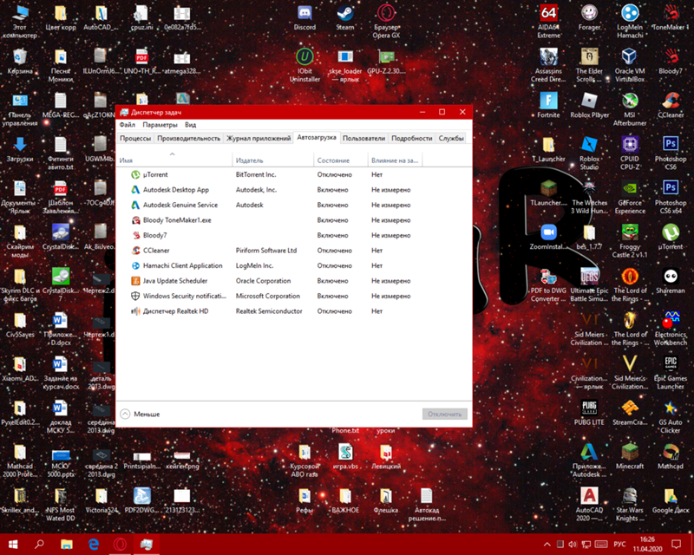Image resolution: width=694 pixels, height=555 pixels.
Task: Open Подробности tab
Action: coord(411,139)
